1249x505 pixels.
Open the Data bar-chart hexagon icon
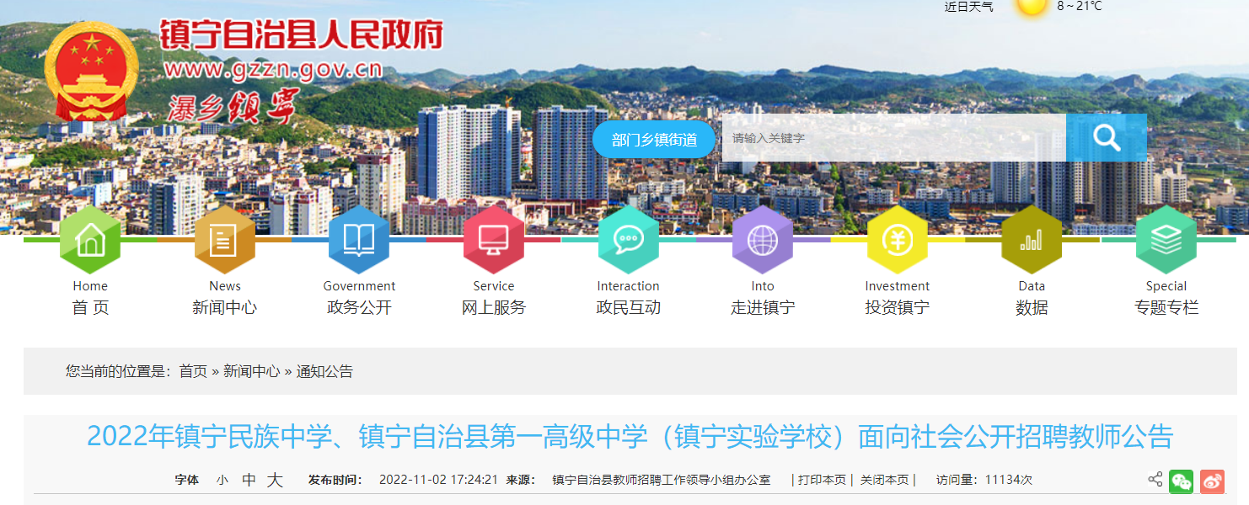click(x=1032, y=240)
